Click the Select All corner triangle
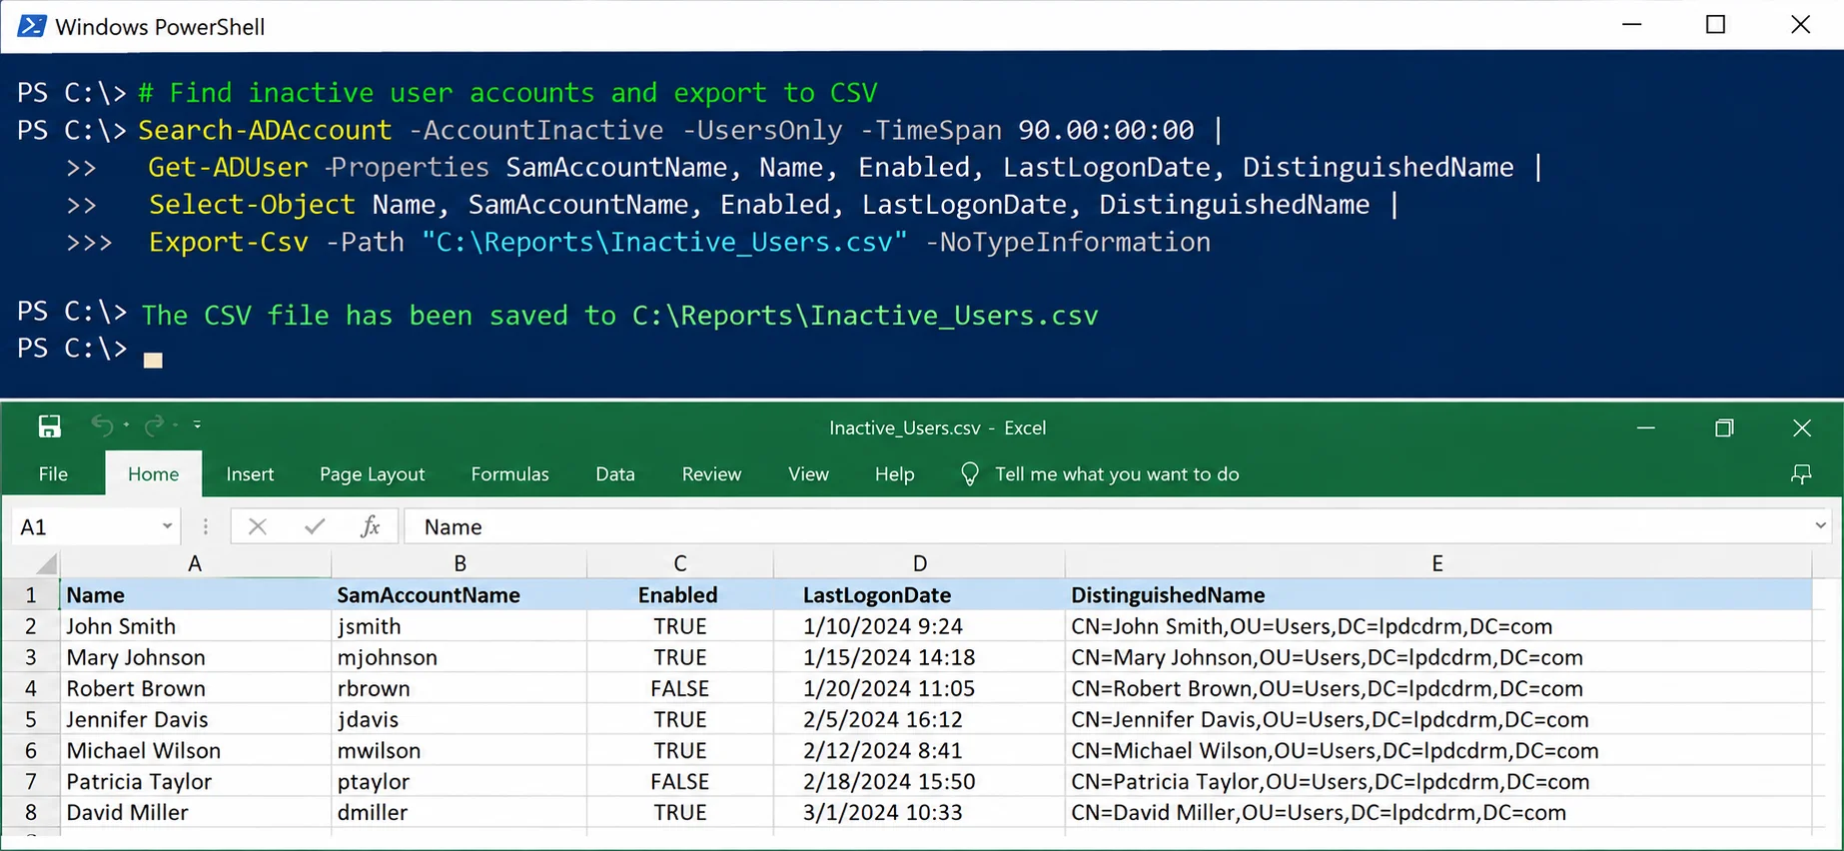1844x851 pixels. pyautogui.click(x=45, y=564)
